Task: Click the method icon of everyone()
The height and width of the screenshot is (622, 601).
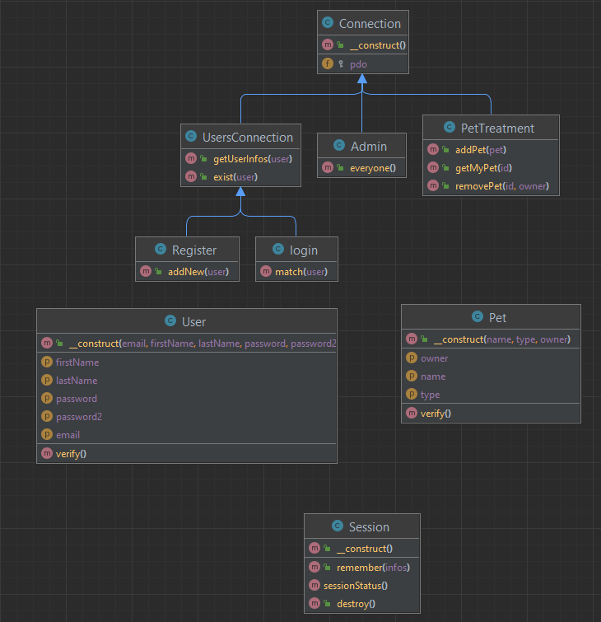Action: click(328, 167)
